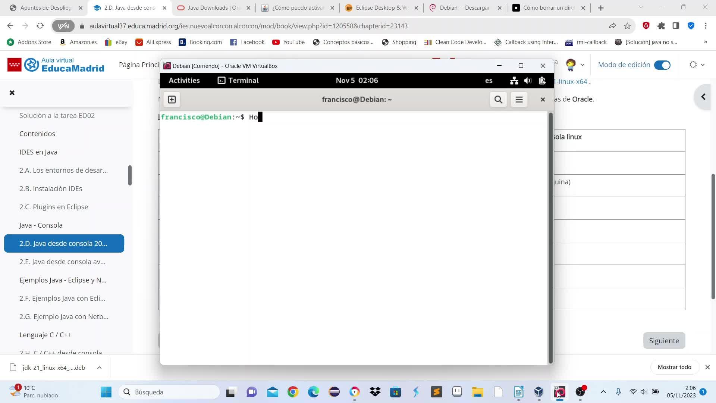The image size is (716, 403).
Task: Open the Chrome extensions puzzle icon
Action: 661,26
